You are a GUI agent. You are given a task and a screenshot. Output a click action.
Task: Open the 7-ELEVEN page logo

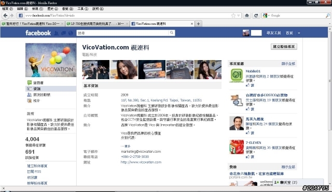[237, 147]
